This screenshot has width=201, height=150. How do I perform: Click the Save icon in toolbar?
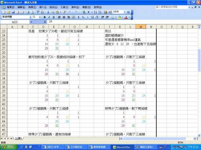point(13,12)
